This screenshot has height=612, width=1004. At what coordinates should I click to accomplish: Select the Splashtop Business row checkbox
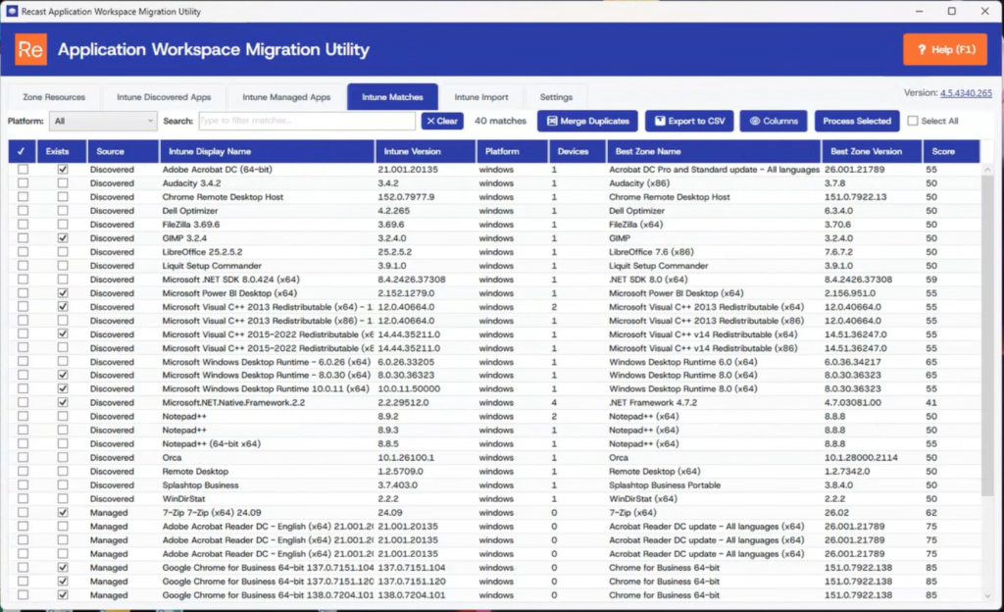click(x=24, y=485)
